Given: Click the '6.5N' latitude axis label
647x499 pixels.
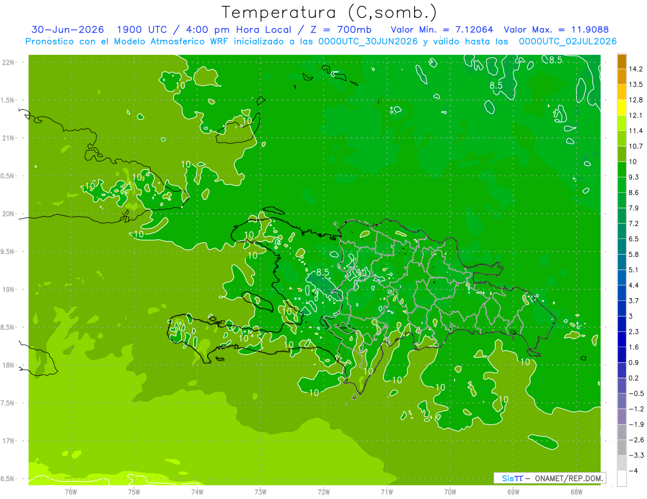Looking at the screenshot, I should point(9,479).
